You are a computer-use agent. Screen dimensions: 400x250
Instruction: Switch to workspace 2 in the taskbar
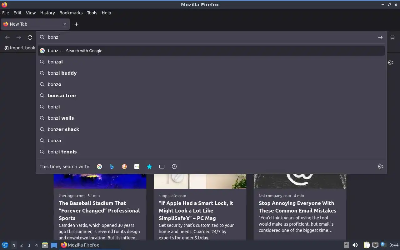coord(21,245)
